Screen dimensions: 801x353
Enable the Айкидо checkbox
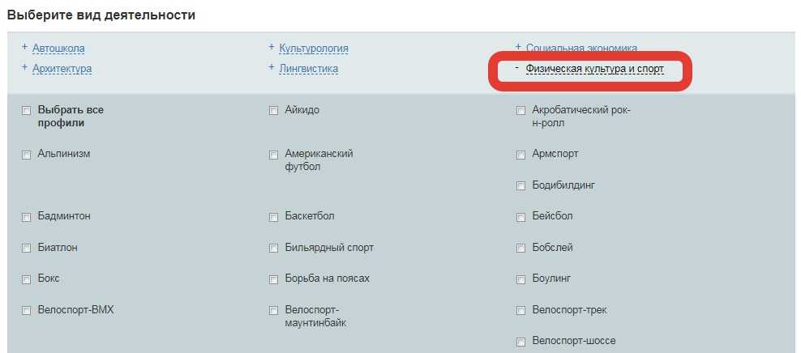(x=274, y=111)
